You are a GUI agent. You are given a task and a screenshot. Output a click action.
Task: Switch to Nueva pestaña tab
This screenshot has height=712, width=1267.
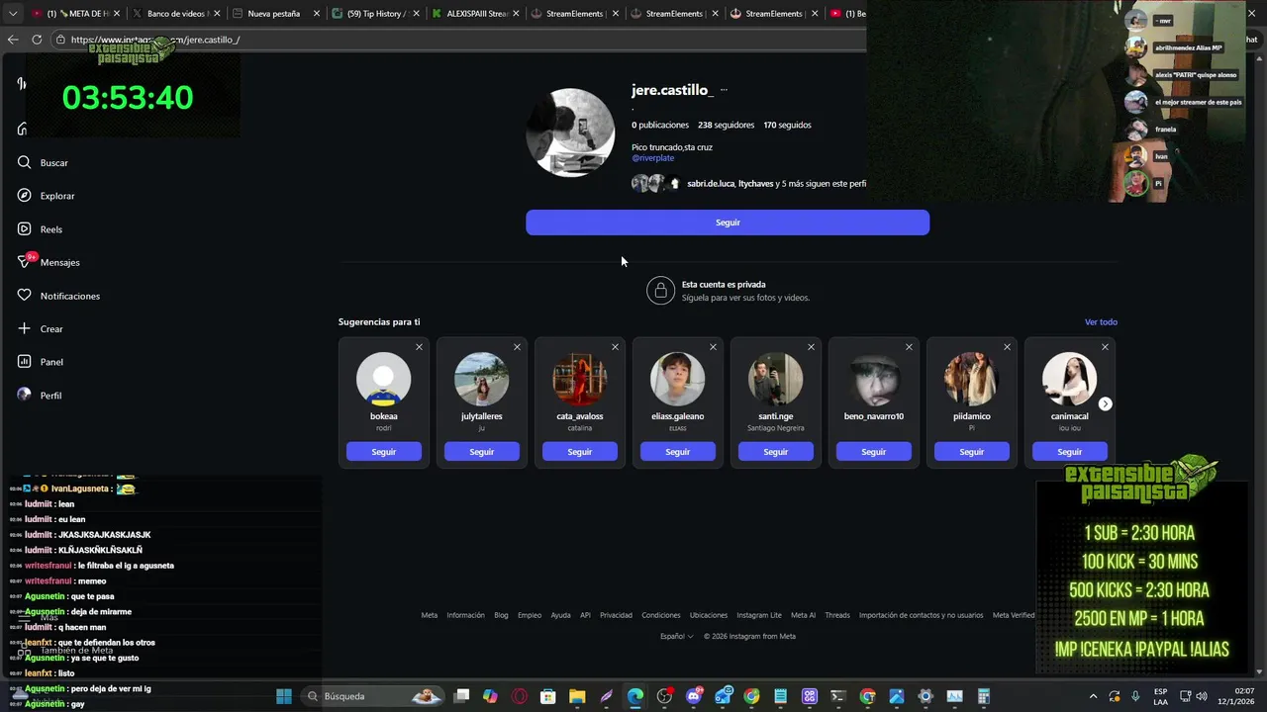(276, 14)
